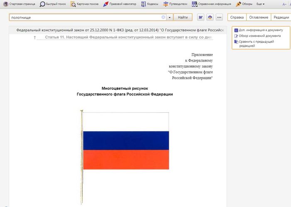This screenshot has height=207, width=291.
Task: Open the Стартовая страница home icon
Action: pyautogui.click(x=5, y=4)
